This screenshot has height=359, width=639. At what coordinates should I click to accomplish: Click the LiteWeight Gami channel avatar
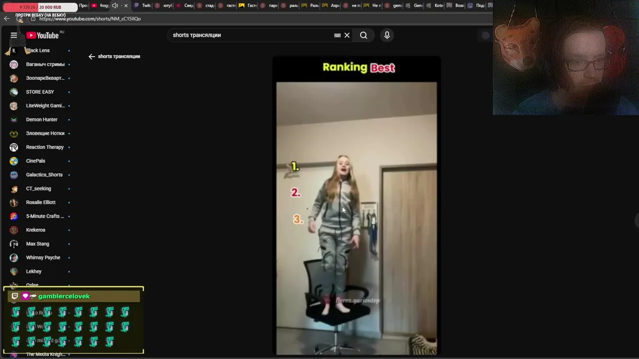[x=14, y=106]
